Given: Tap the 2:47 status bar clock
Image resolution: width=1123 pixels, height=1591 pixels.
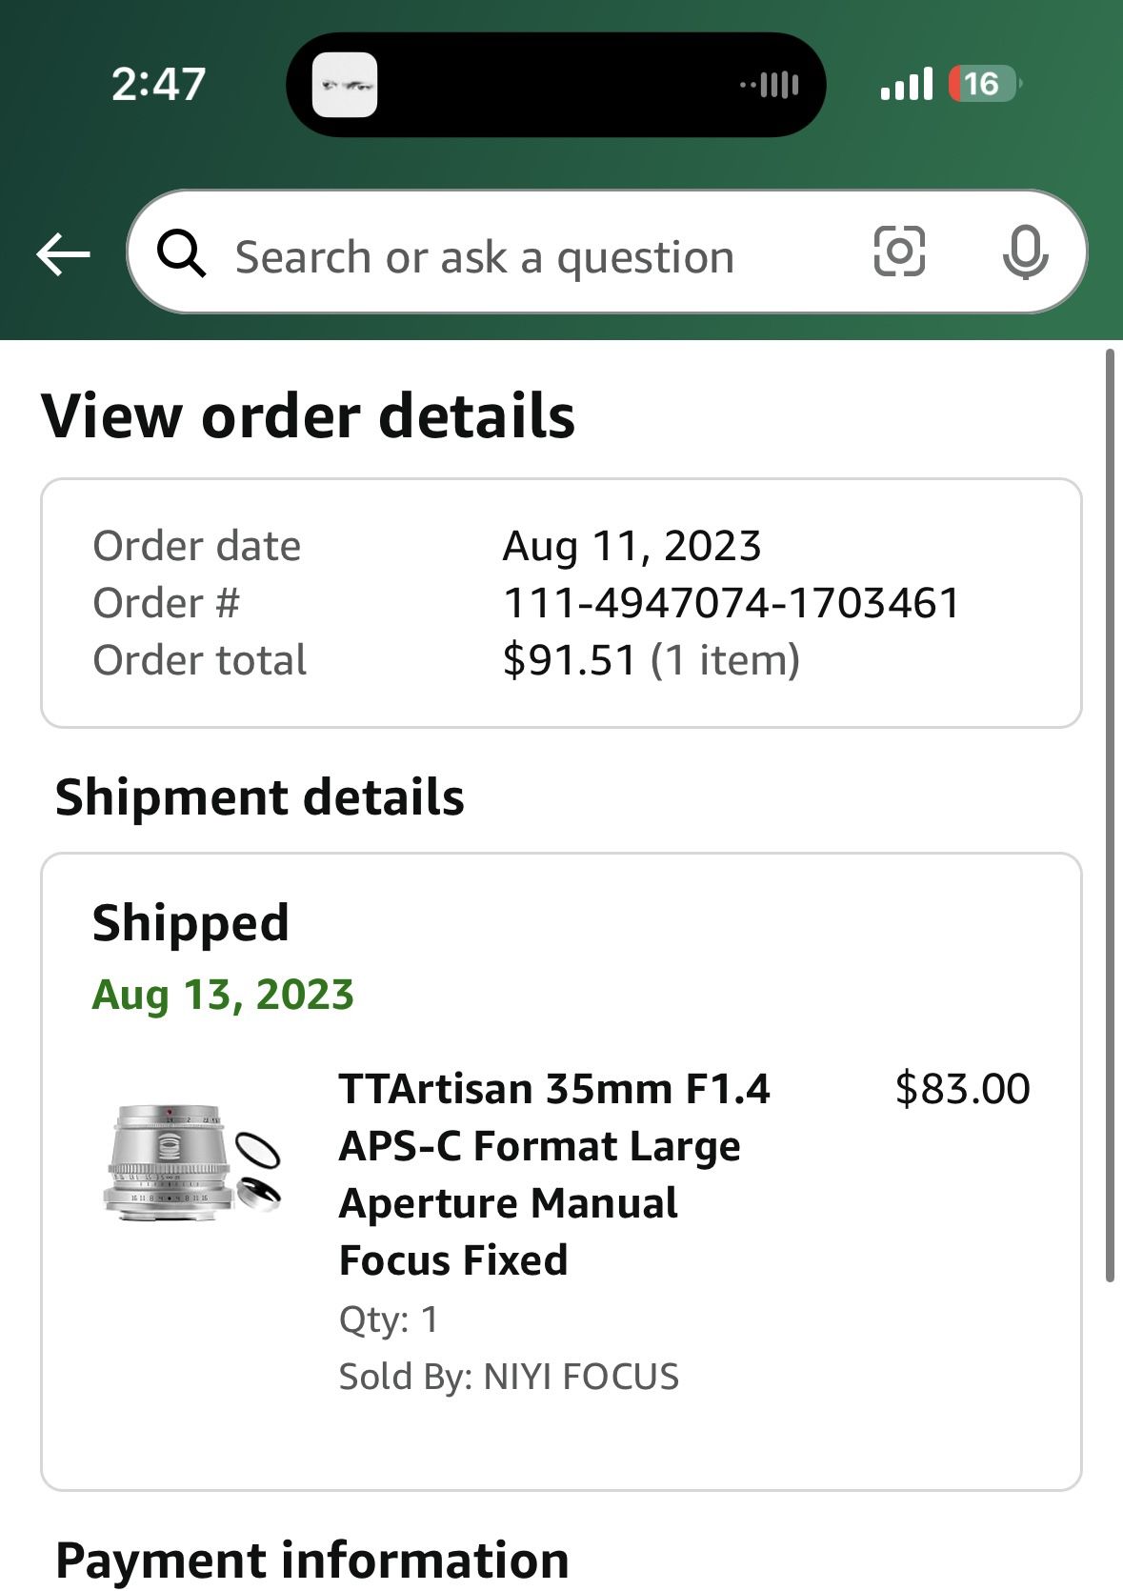Looking at the screenshot, I should click(x=158, y=84).
